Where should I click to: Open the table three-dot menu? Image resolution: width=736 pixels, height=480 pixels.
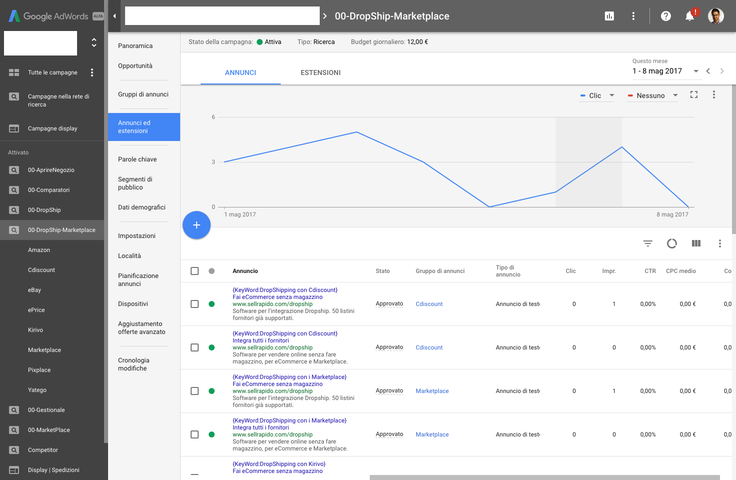(720, 243)
